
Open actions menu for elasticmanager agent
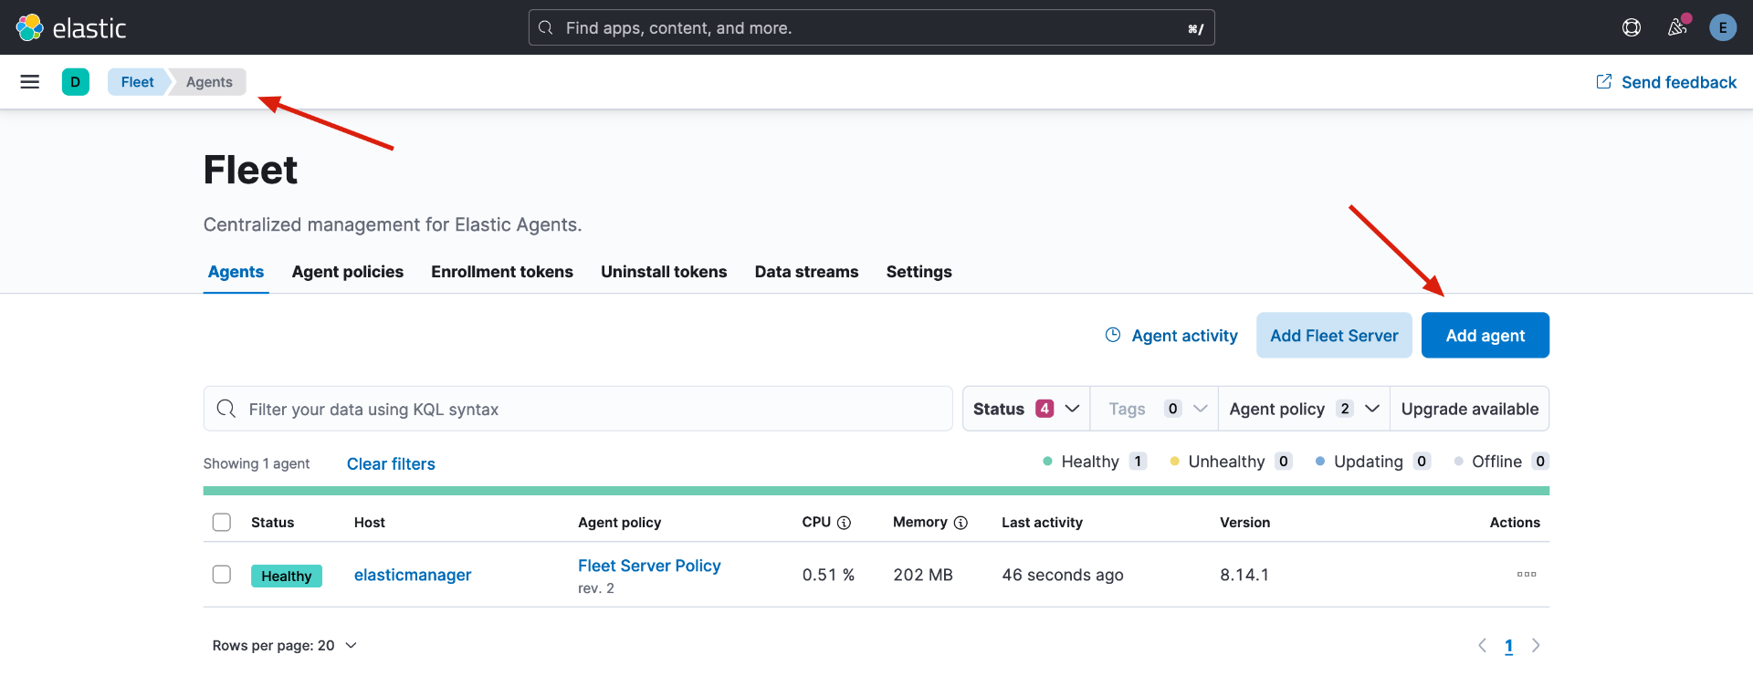(x=1527, y=575)
